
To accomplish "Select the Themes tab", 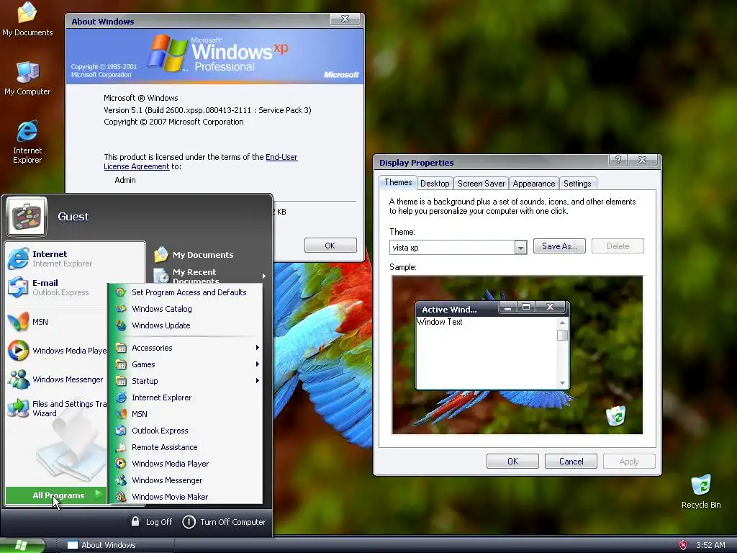I will pos(398,182).
